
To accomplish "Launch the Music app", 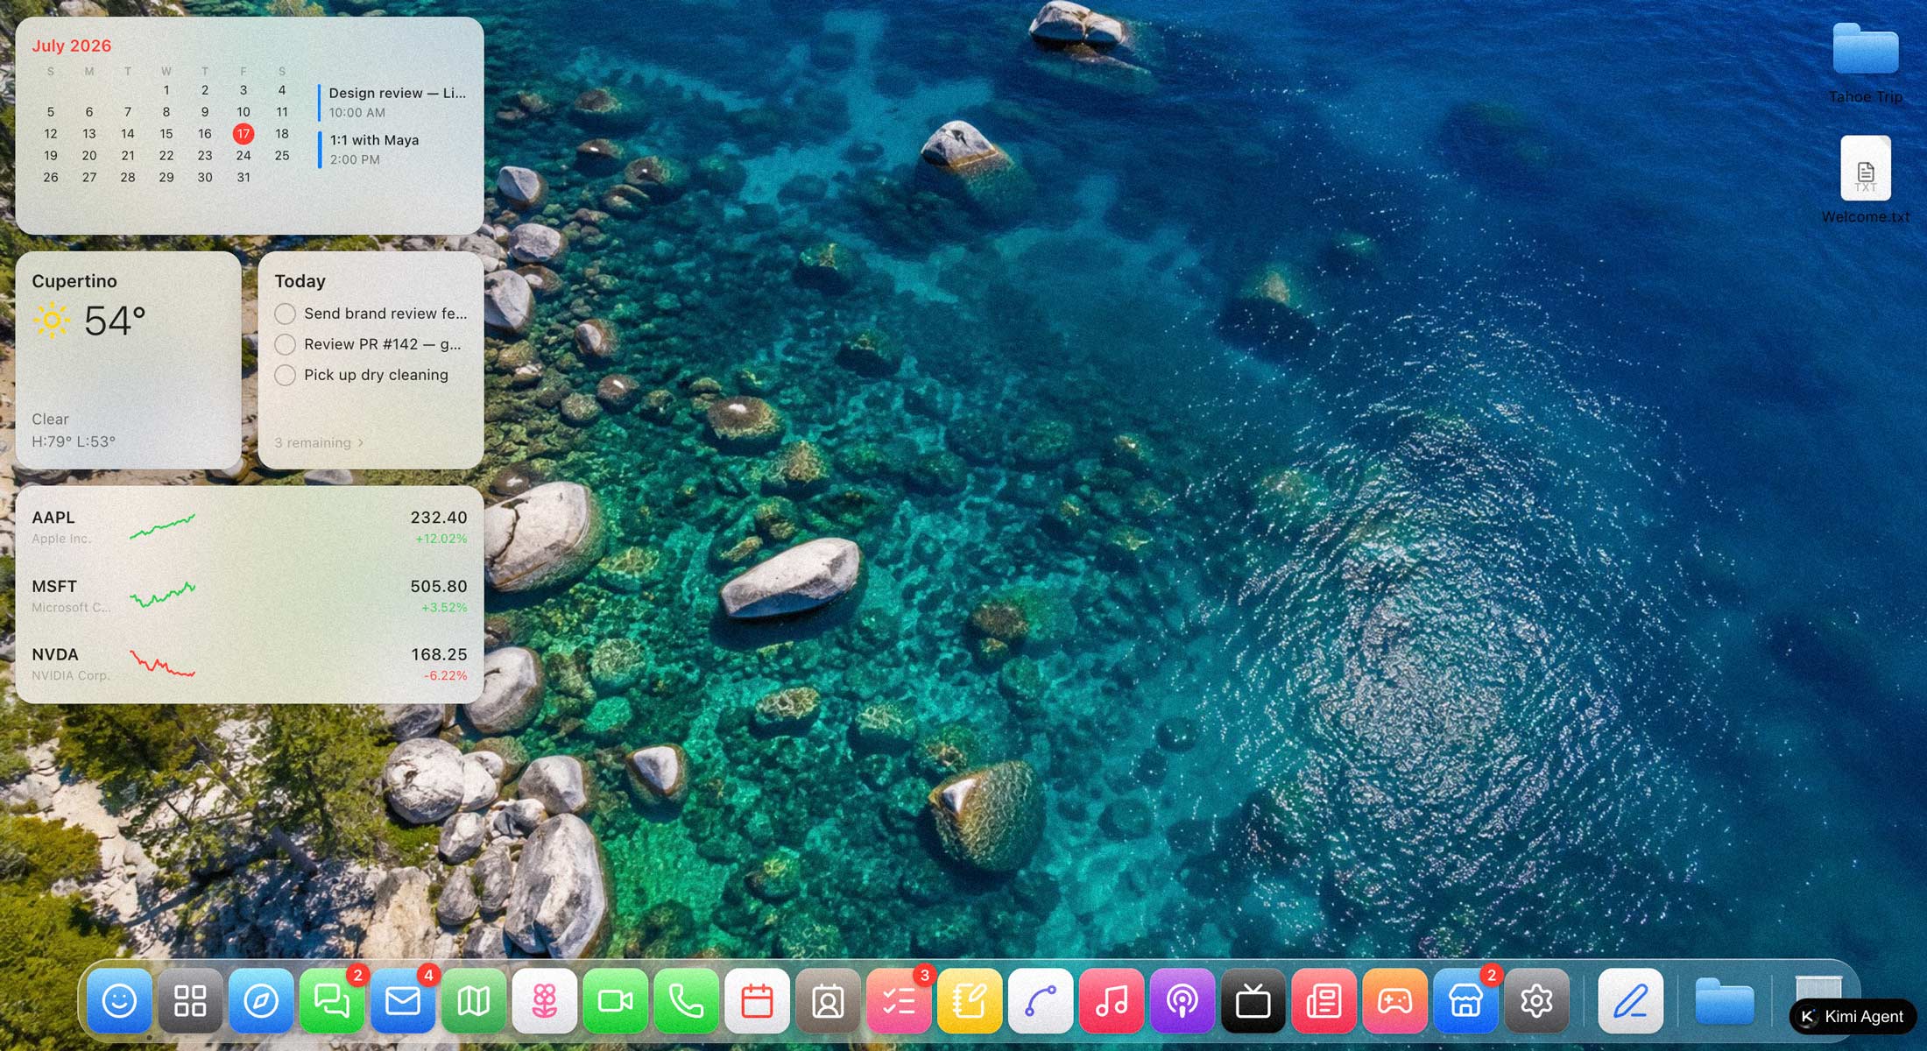I will (x=1112, y=1000).
